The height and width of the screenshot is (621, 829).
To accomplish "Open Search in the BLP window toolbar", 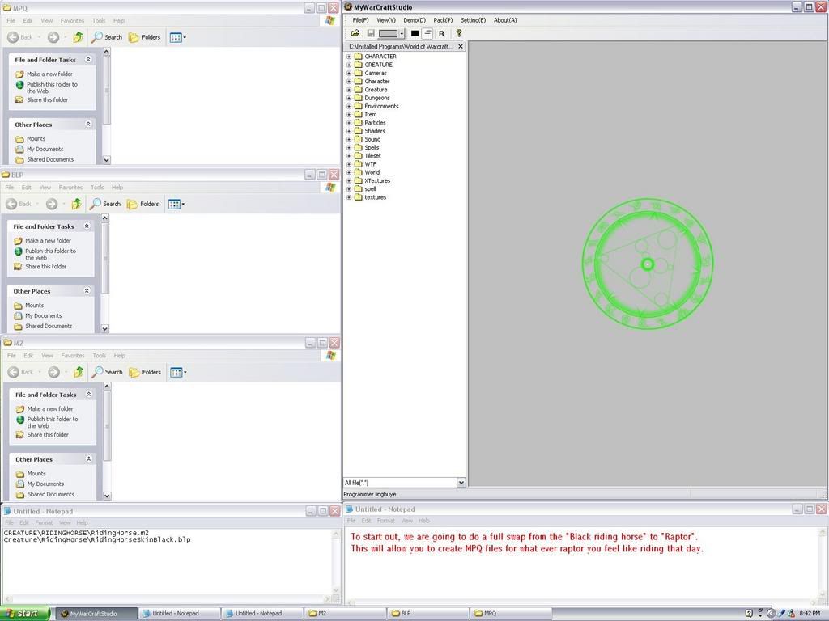I will 105,204.
